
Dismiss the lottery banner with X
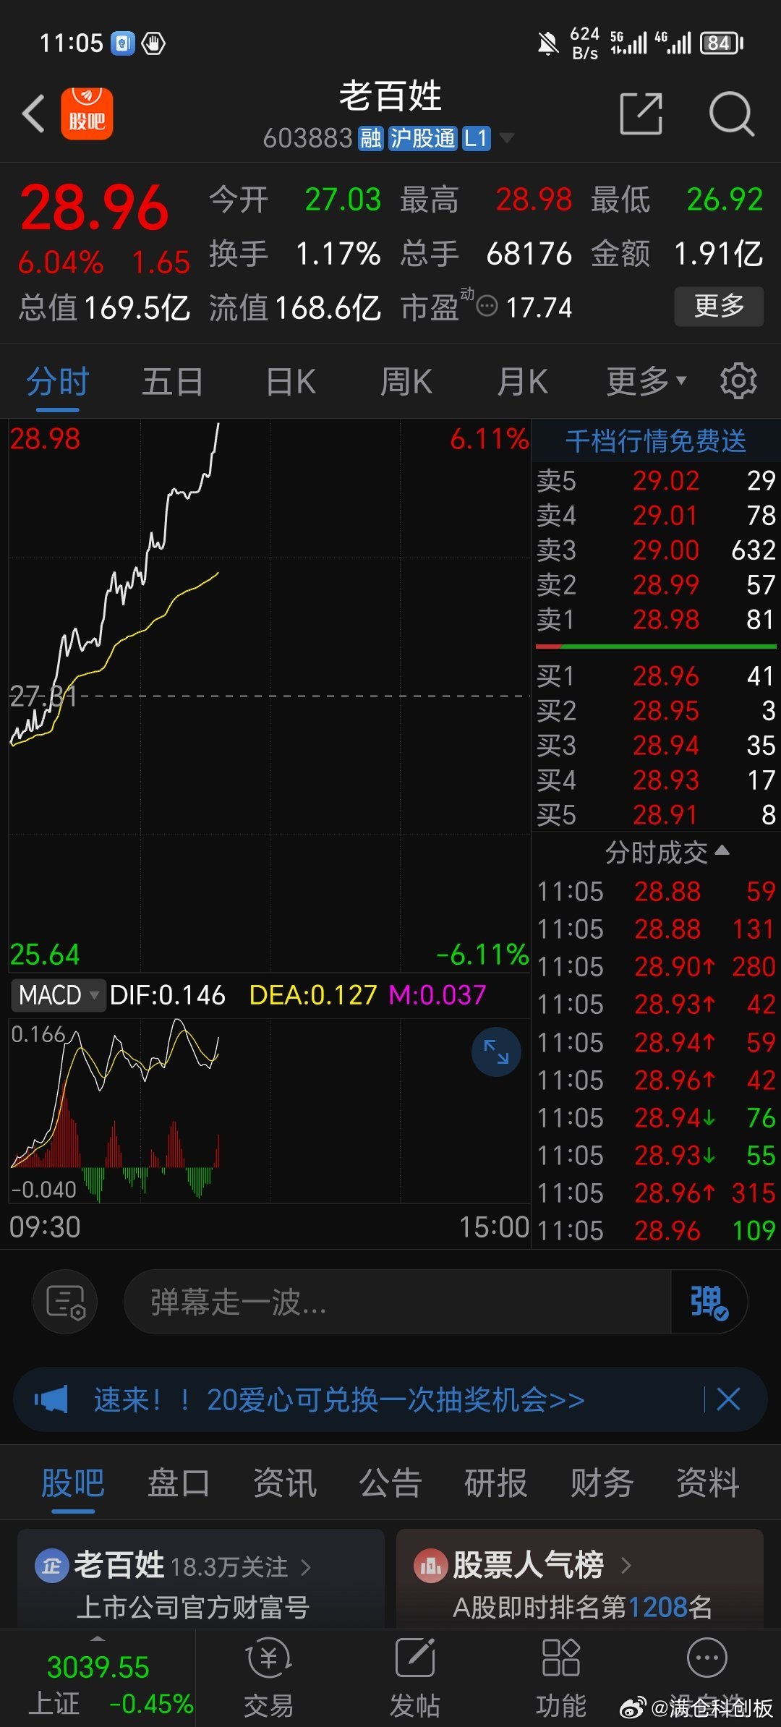(728, 1399)
